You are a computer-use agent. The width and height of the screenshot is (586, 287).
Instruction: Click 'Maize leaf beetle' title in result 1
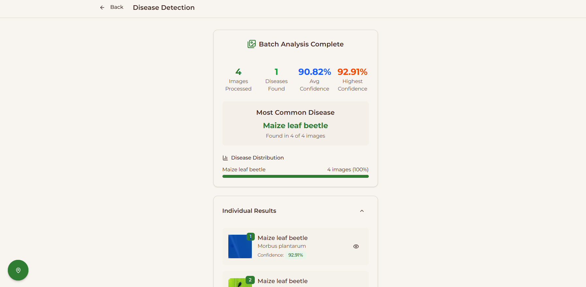click(x=283, y=238)
